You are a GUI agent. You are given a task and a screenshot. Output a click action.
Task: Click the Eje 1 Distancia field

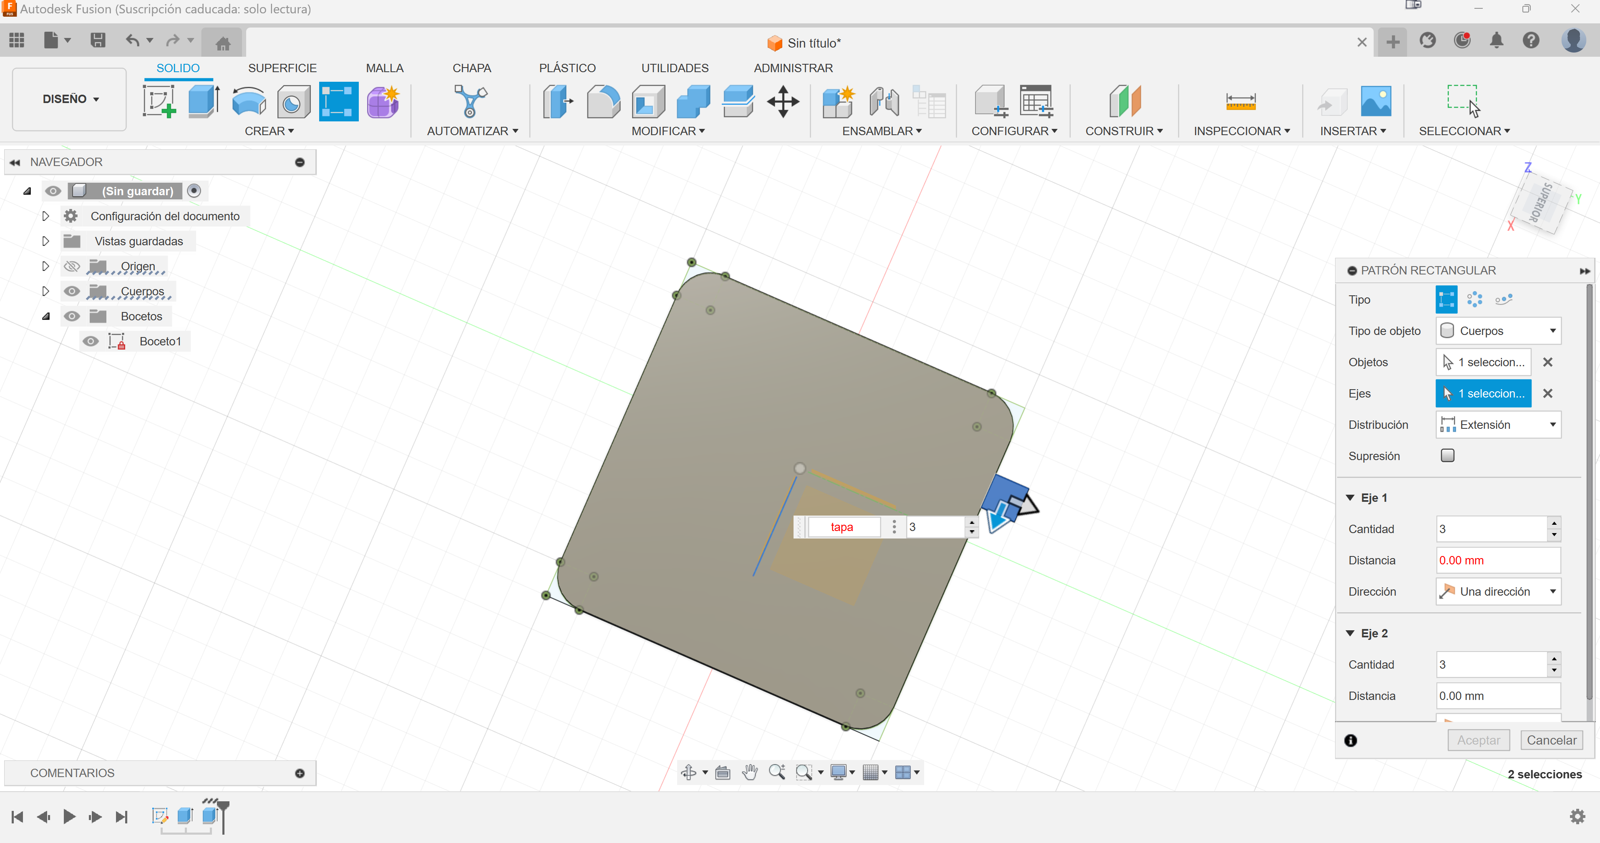(1497, 561)
